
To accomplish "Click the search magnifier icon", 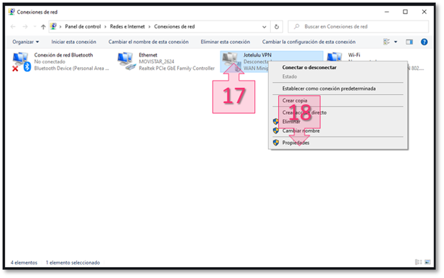I will (296, 26).
